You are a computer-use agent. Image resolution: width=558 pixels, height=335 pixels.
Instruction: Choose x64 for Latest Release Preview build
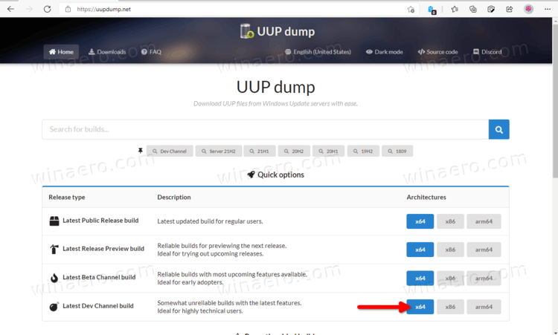point(420,250)
